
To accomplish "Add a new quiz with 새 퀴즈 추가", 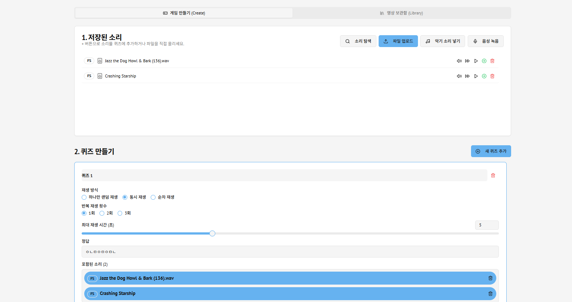I will [491, 151].
